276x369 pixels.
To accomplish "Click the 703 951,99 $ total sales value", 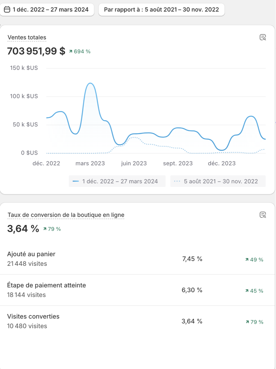I will (36, 51).
